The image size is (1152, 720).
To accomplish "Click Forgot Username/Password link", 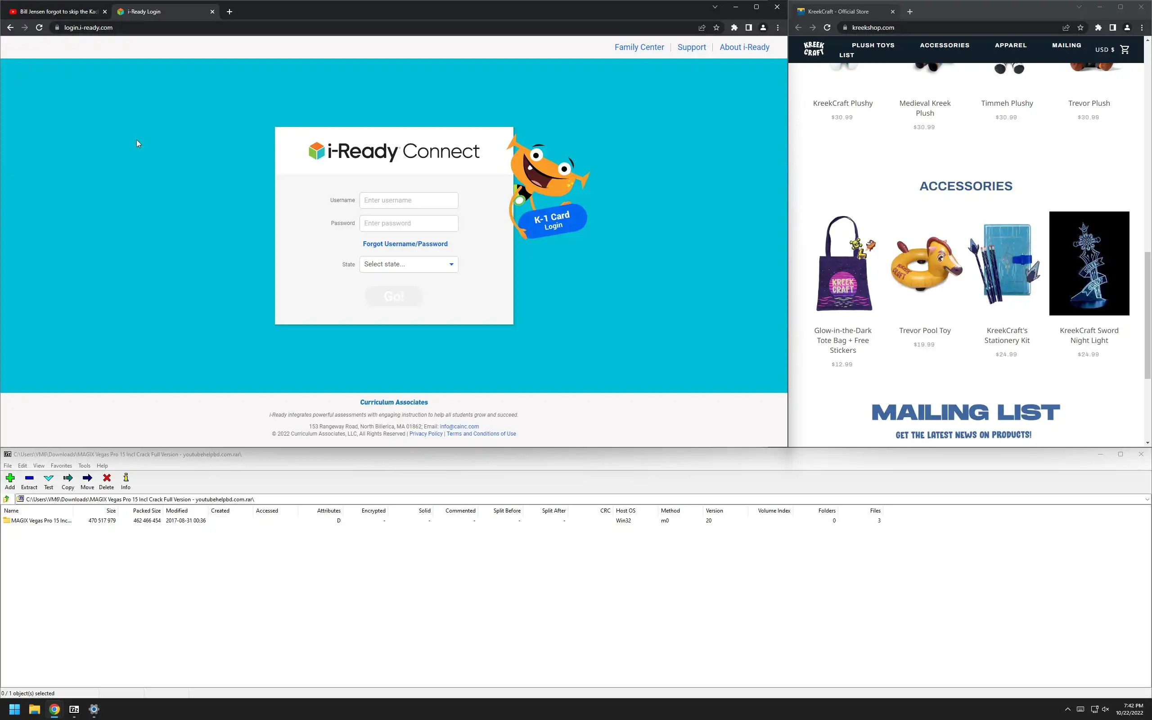I will (x=405, y=244).
